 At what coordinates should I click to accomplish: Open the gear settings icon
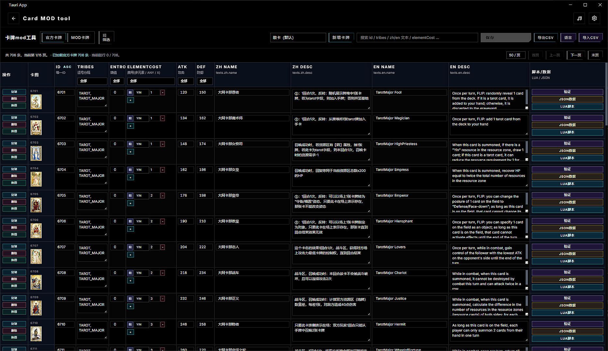point(594,19)
